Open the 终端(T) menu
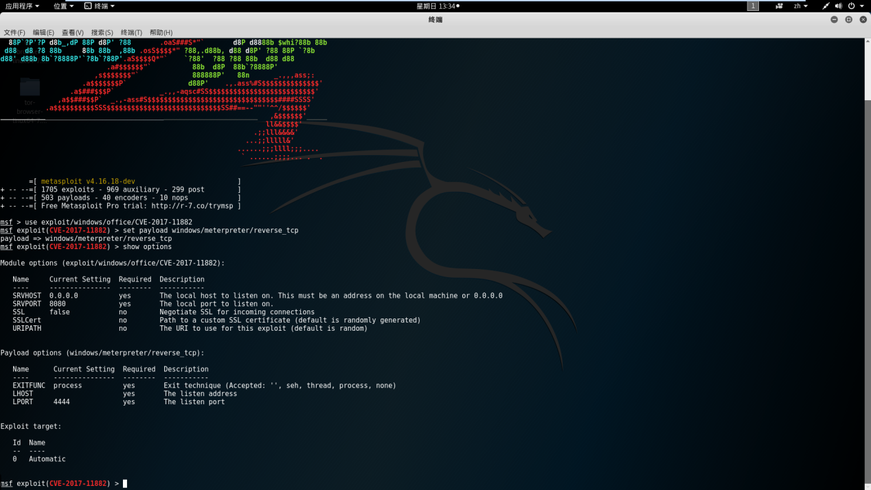 tap(131, 32)
